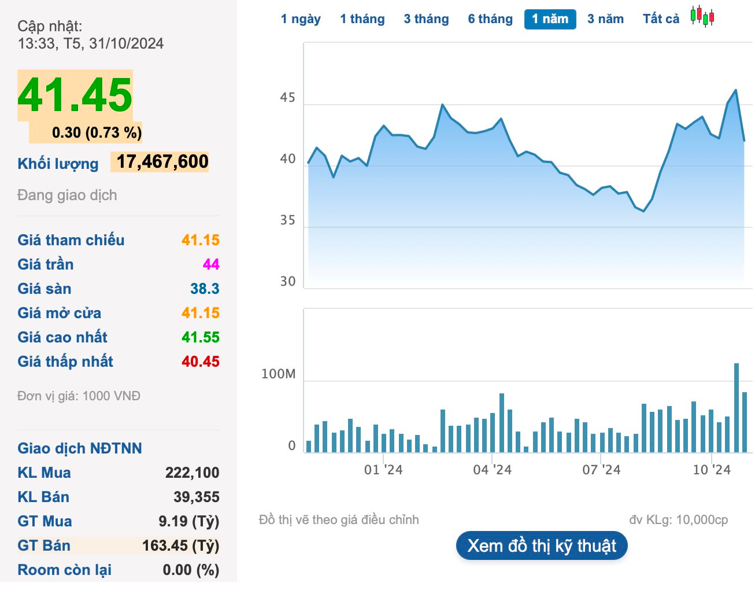Click the volume value 17,467,600
The width and height of the screenshot is (755, 590).
click(162, 162)
